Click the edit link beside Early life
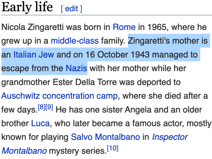This screenshot has height=159, width=212. pyautogui.click(x=71, y=9)
